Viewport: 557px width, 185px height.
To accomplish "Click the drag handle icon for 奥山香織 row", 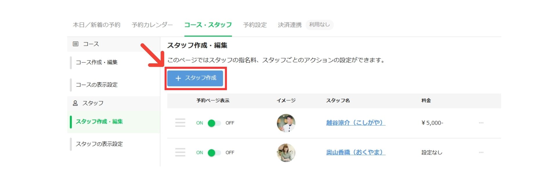I will pos(180,152).
